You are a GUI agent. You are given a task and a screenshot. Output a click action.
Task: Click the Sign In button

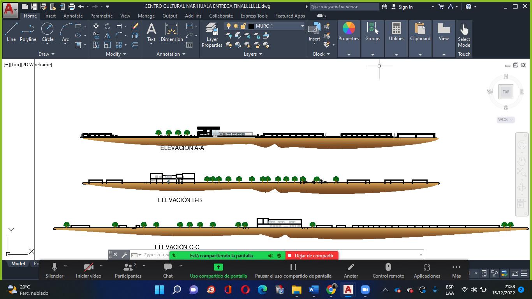coord(402,7)
